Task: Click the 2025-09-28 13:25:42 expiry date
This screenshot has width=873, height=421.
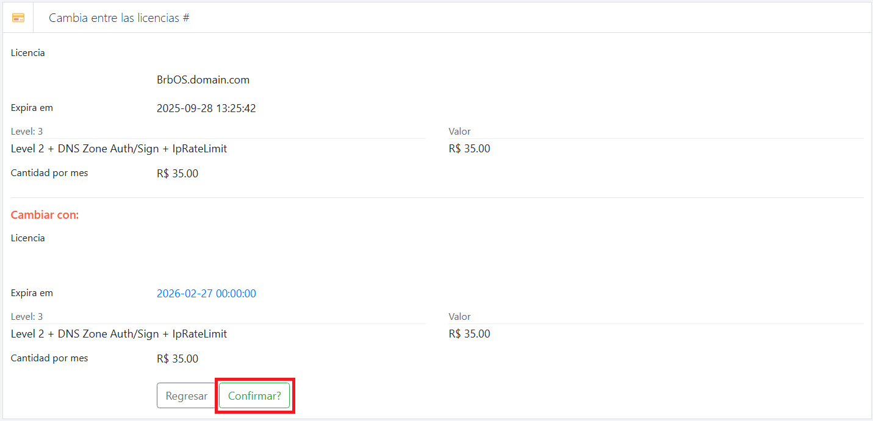Action: point(206,108)
